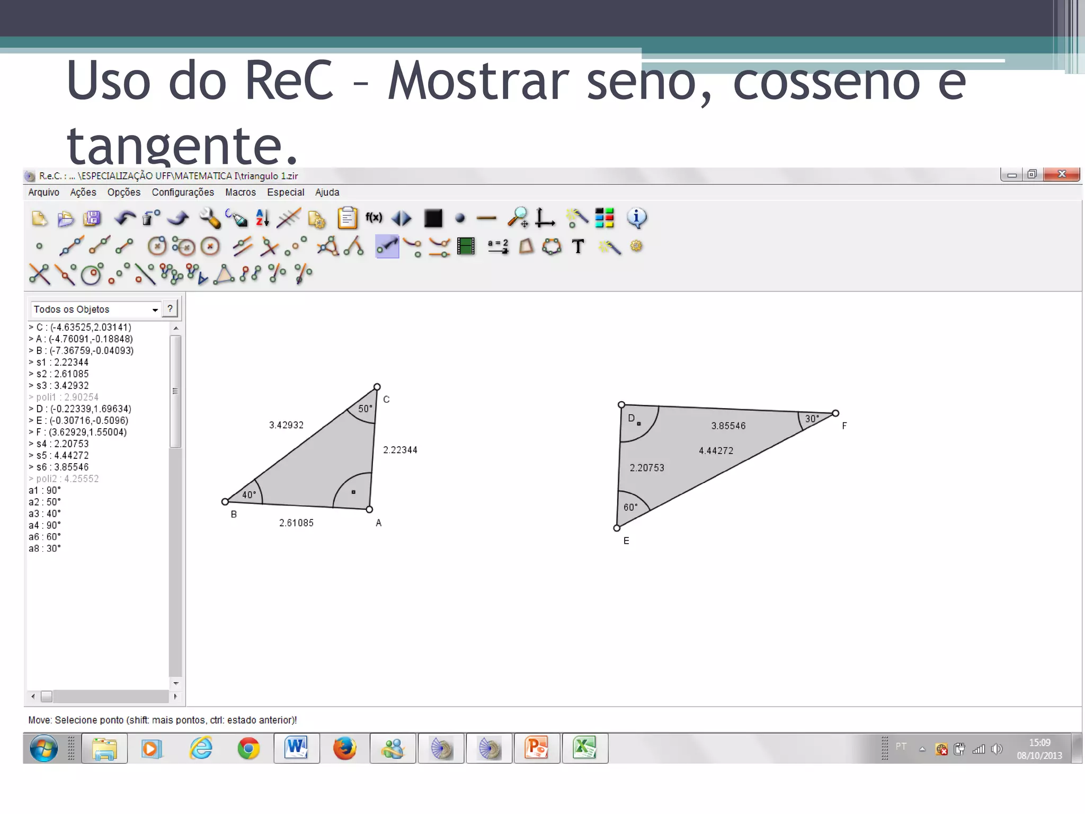This screenshot has width=1085, height=814.
Task: Select the line thickness icon
Action: tap(486, 218)
